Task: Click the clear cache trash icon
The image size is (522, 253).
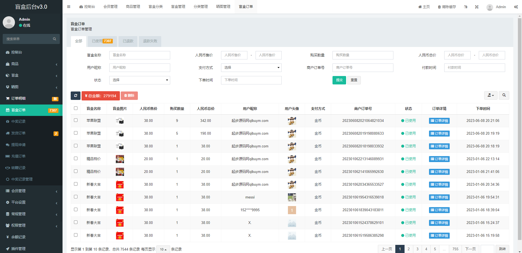Action: (439, 7)
